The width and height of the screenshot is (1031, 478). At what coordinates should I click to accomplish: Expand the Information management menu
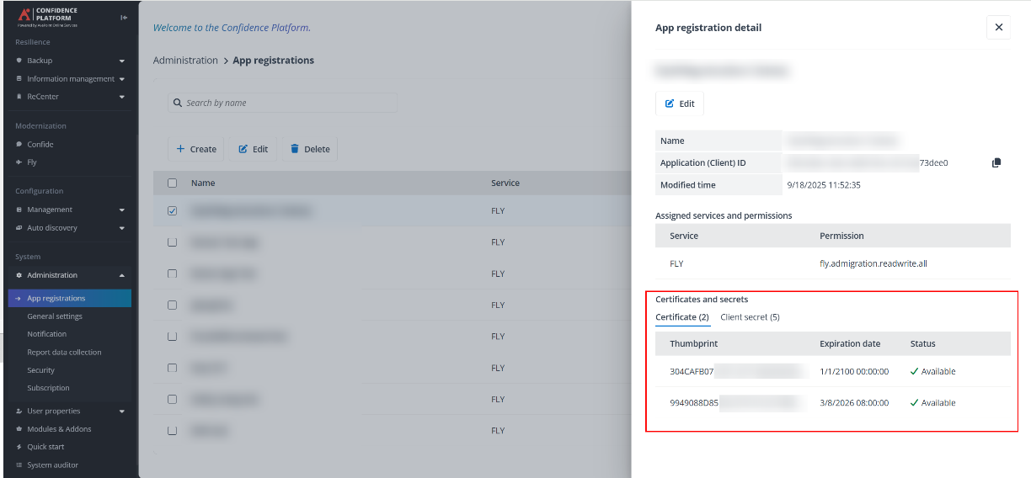tap(122, 79)
